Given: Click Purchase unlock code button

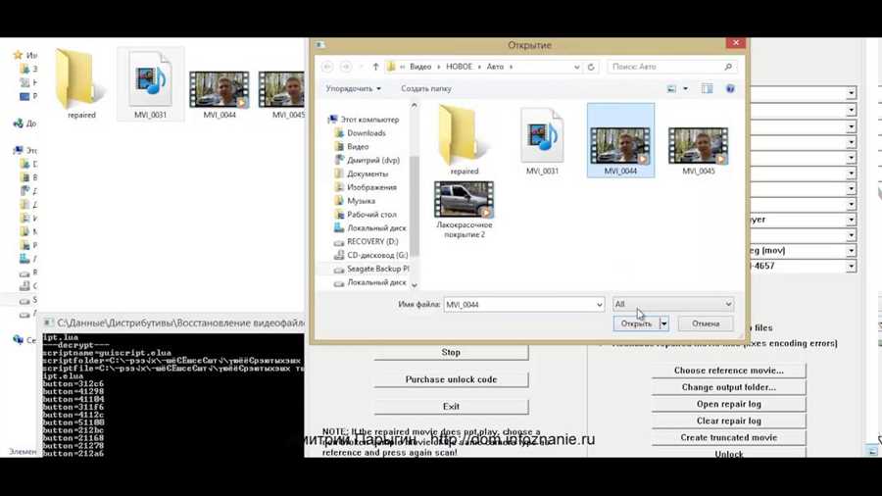Looking at the screenshot, I should (451, 379).
